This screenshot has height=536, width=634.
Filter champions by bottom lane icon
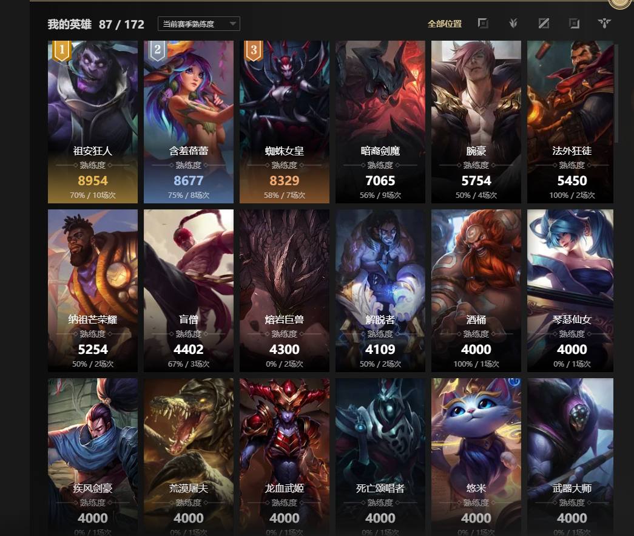pos(574,24)
